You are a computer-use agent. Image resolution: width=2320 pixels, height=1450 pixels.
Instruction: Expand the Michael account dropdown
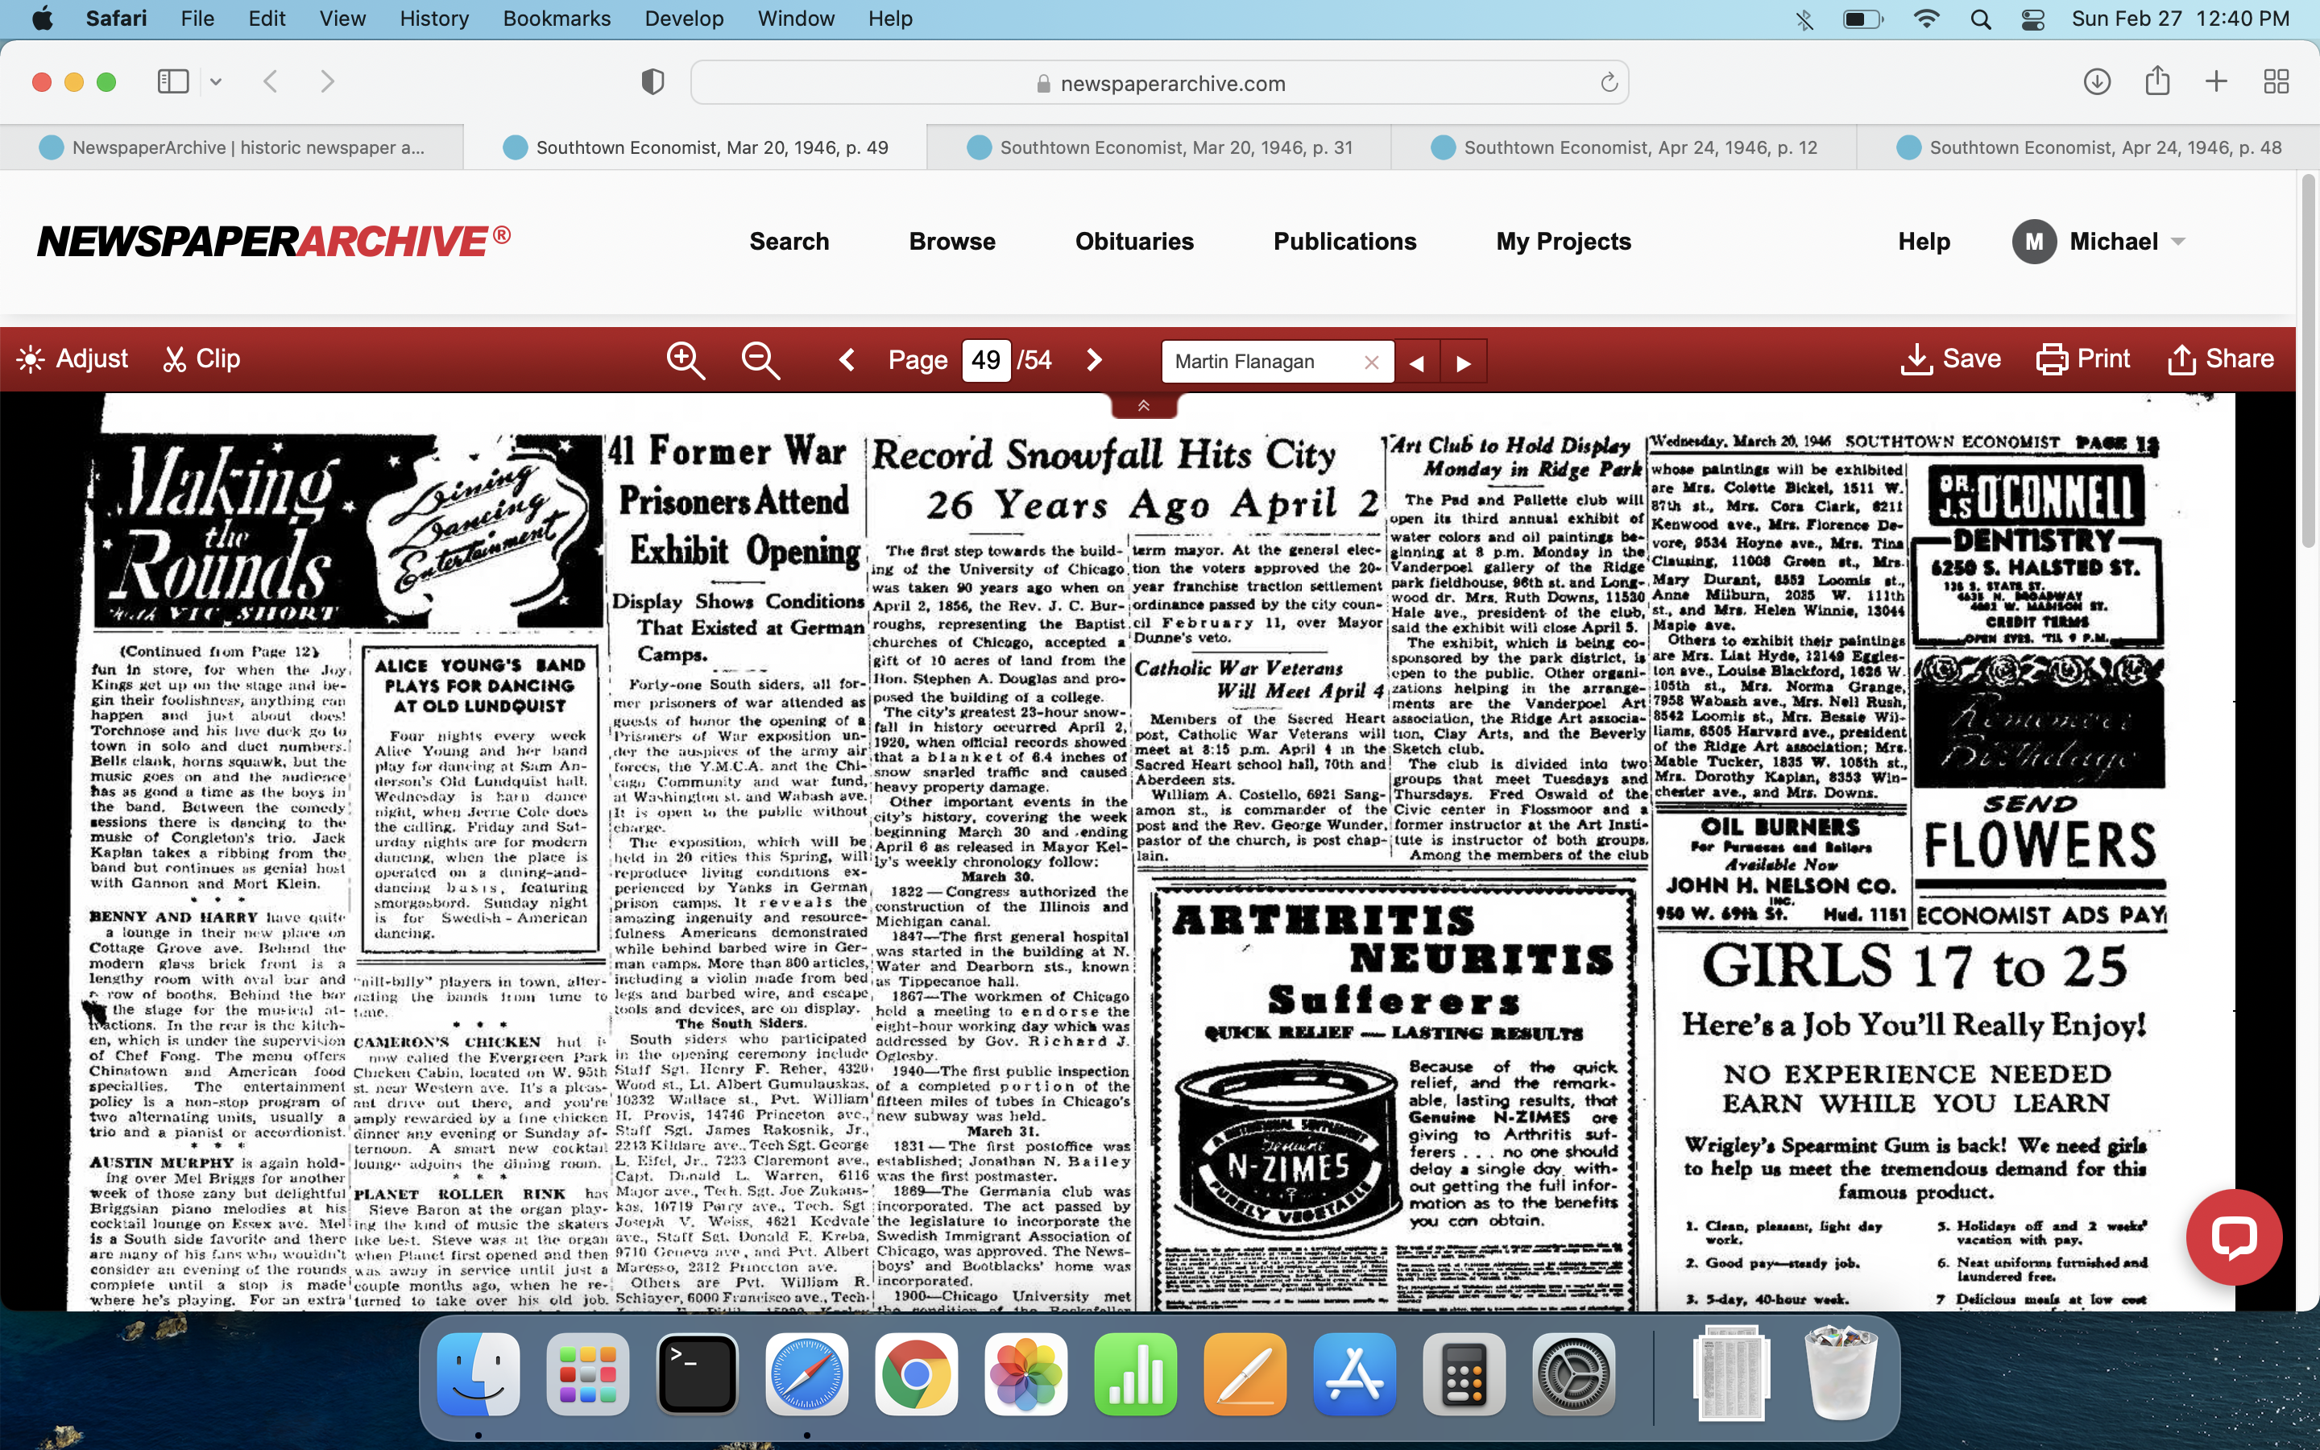pos(2178,242)
